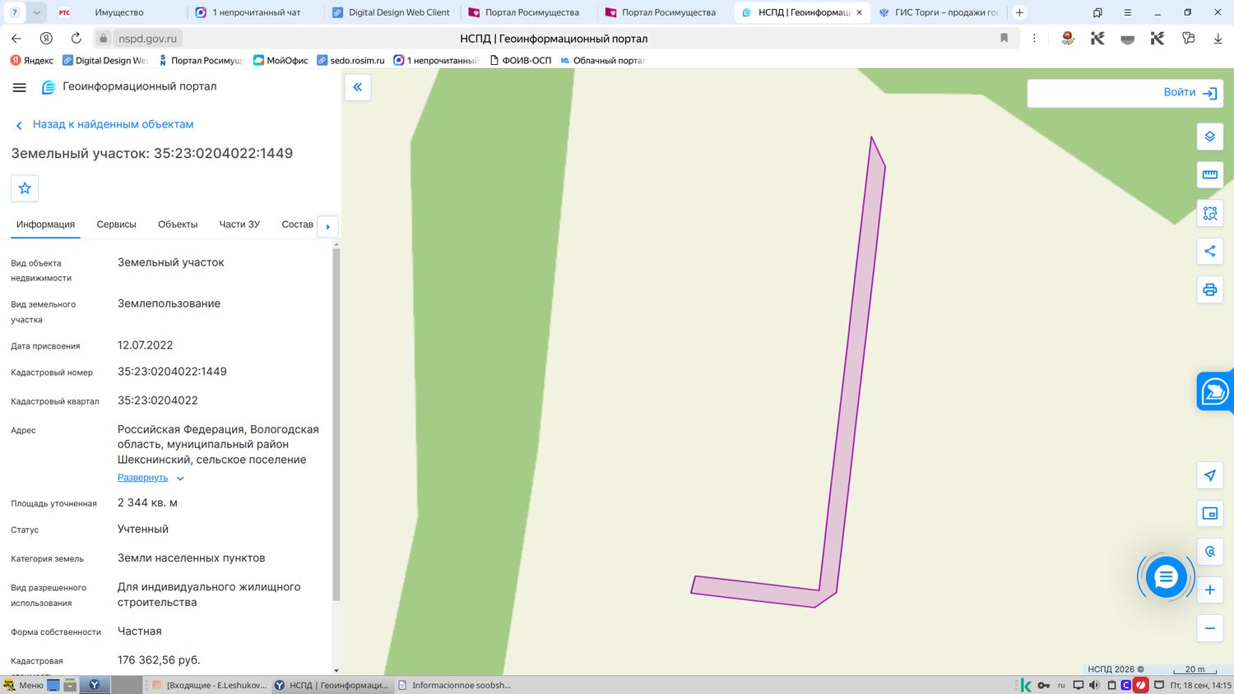
Task: Locate my position on the map
Action: coord(1209,475)
